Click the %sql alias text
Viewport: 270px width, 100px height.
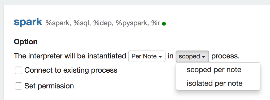pos(82,23)
